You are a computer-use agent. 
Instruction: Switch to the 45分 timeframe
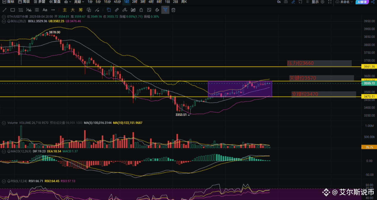[117, 2]
